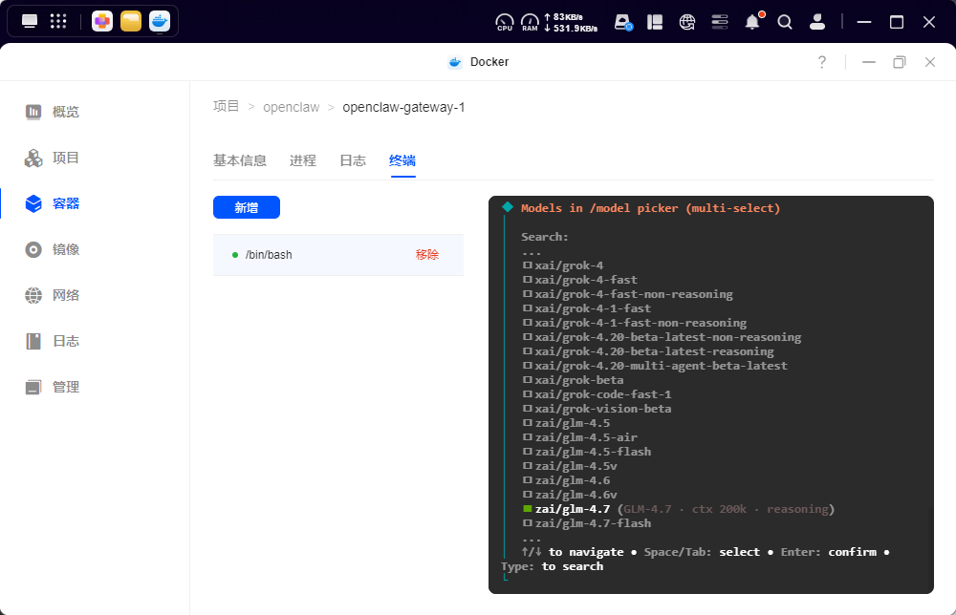
Task: Open system search from the tray
Action: point(785,21)
